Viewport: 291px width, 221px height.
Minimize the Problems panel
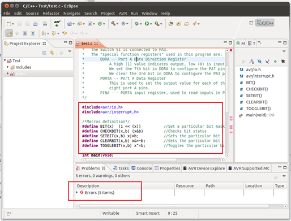[280, 167]
